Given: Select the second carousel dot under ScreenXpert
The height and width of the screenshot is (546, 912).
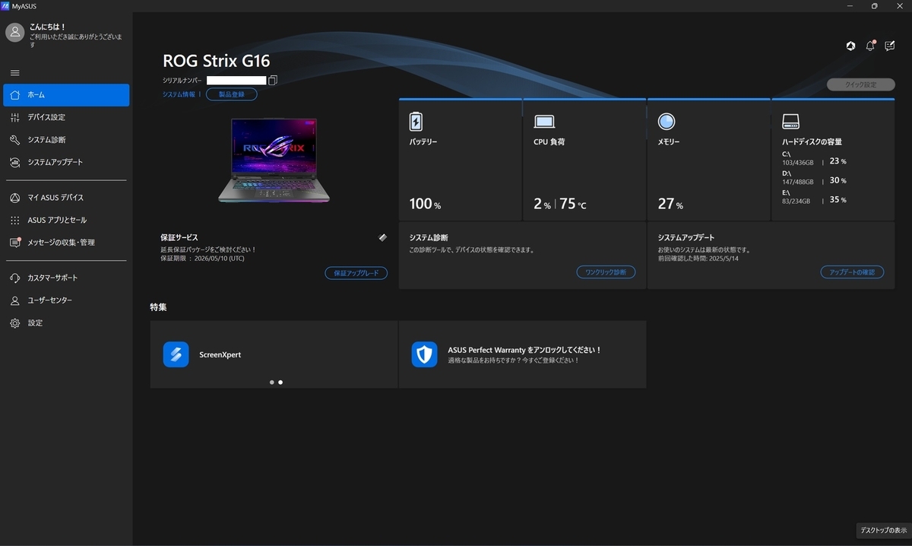Looking at the screenshot, I should (x=280, y=383).
